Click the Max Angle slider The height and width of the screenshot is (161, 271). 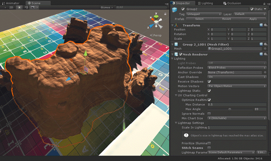[x=230, y=109]
